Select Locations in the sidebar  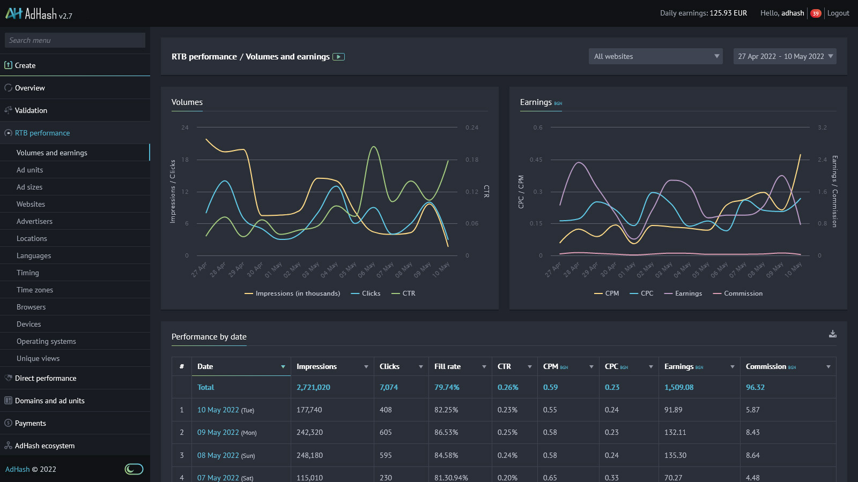32,238
